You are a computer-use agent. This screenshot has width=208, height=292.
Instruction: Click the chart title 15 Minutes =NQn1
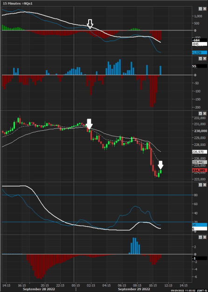click(x=18, y=3)
